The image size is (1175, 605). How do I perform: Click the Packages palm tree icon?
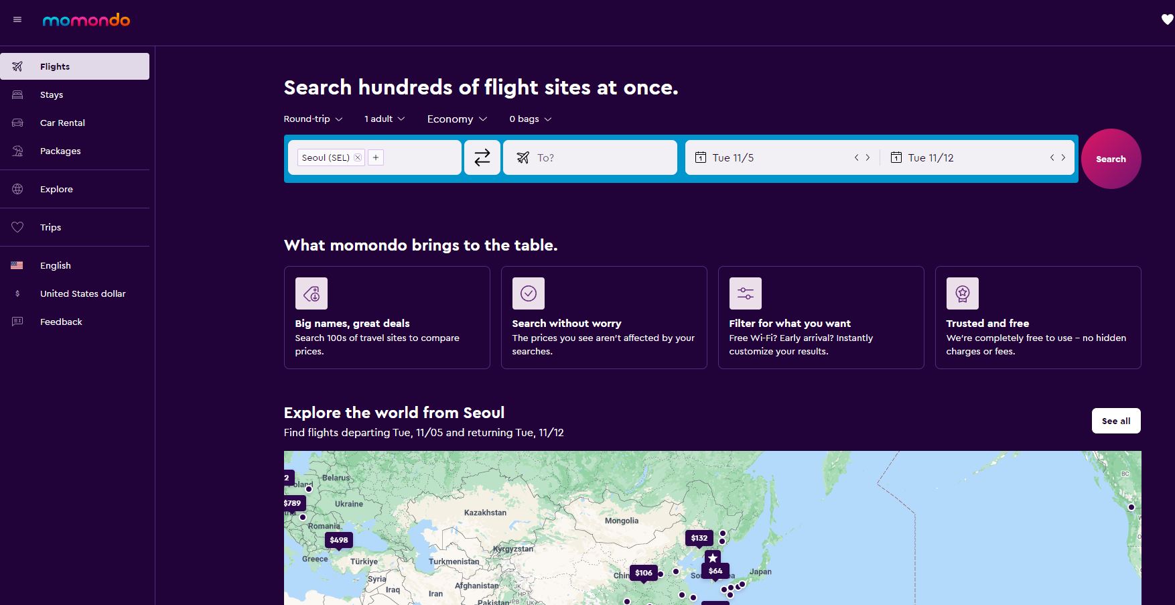click(17, 151)
